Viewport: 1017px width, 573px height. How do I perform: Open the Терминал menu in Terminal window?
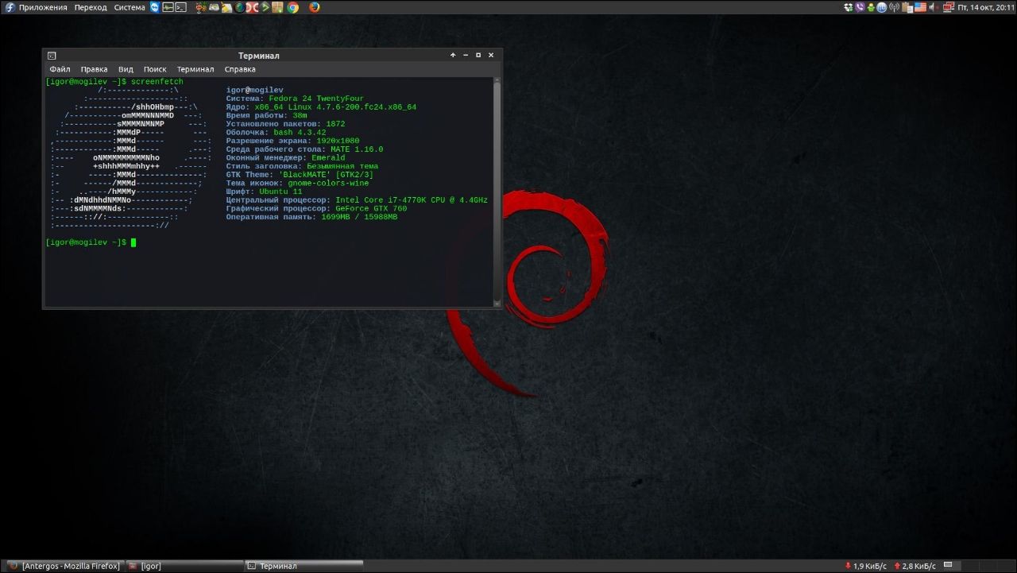(x=195, y=69)
